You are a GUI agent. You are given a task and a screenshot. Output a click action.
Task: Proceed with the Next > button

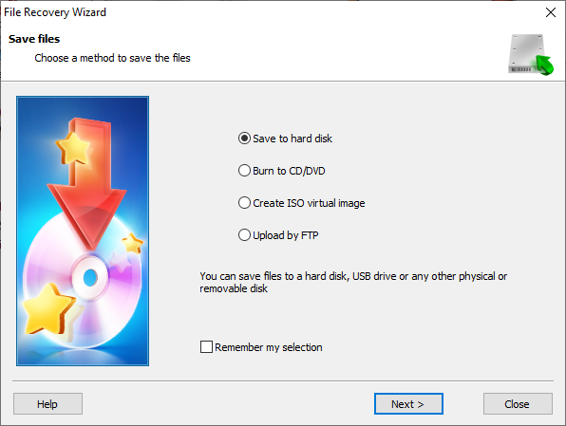(x=408, y=404)
